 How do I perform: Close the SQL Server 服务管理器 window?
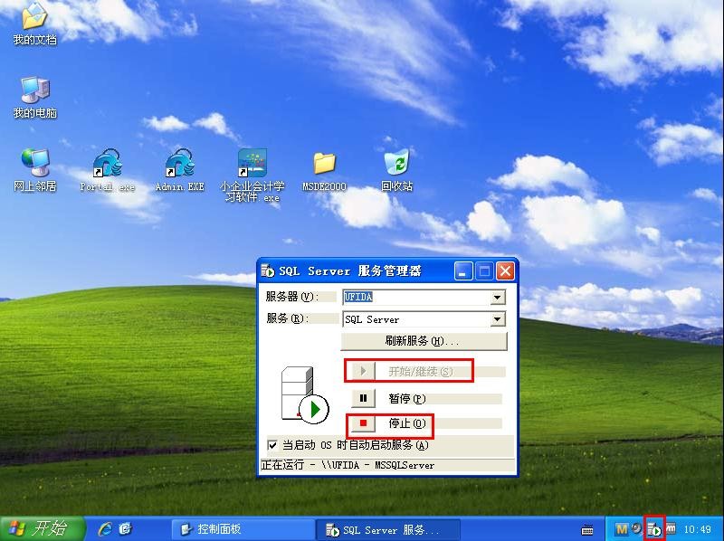pos(505,271)
